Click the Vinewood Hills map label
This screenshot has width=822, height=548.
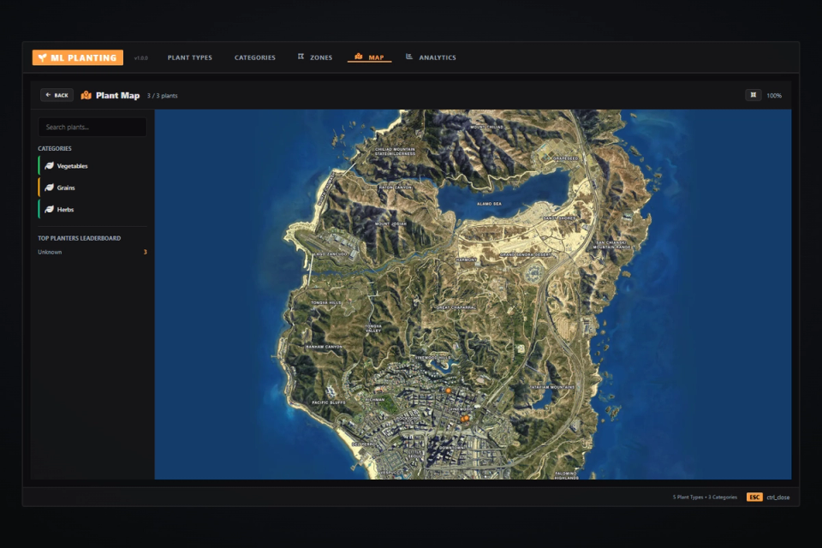tap(432, 357)
